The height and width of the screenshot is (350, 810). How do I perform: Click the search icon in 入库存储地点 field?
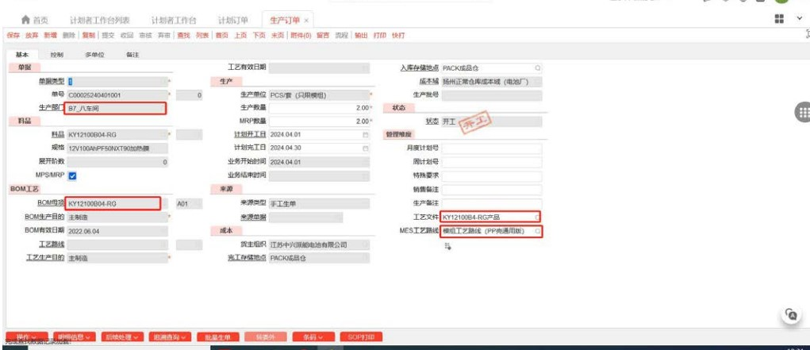(537, 68)
